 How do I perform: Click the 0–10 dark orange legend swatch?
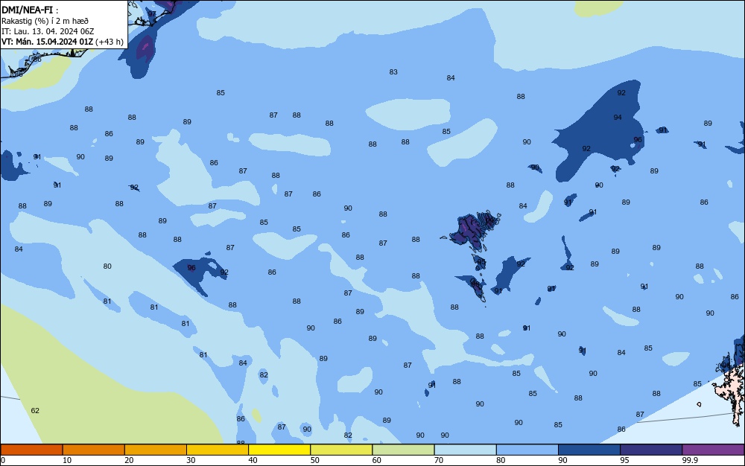click(31, 450)
